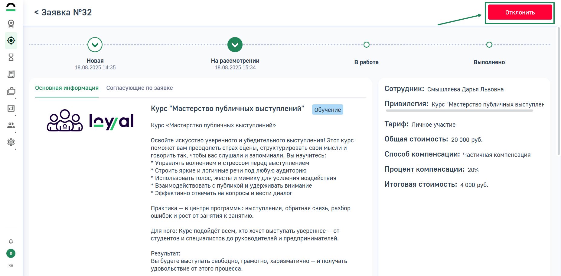561x276 pixels.
Task: Click the user avatar D
Action: (11, 253)
